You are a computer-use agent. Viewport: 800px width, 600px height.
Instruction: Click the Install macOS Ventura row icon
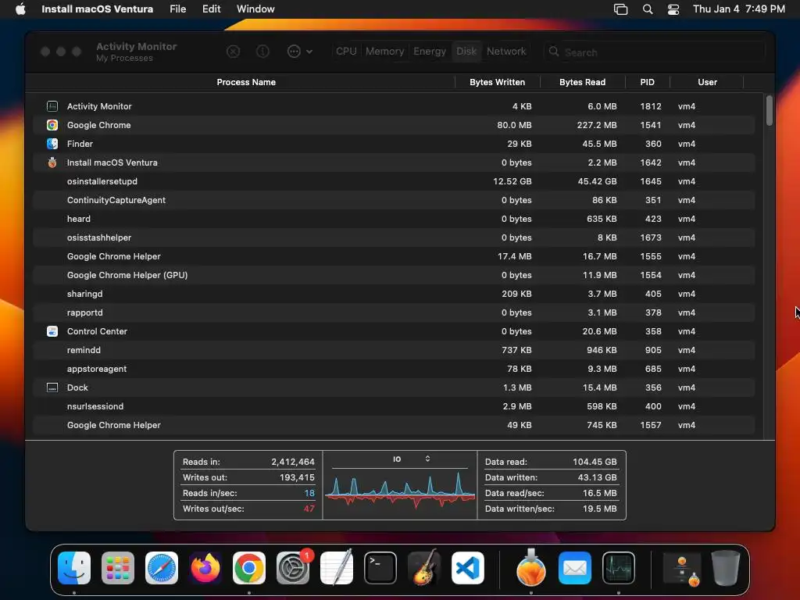pyautogui.click(x=52, y=162)
